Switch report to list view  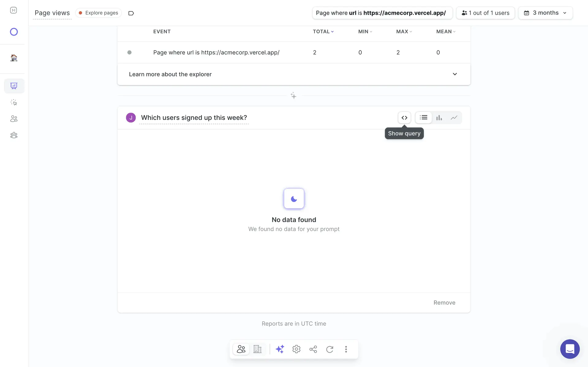[424, 118]
